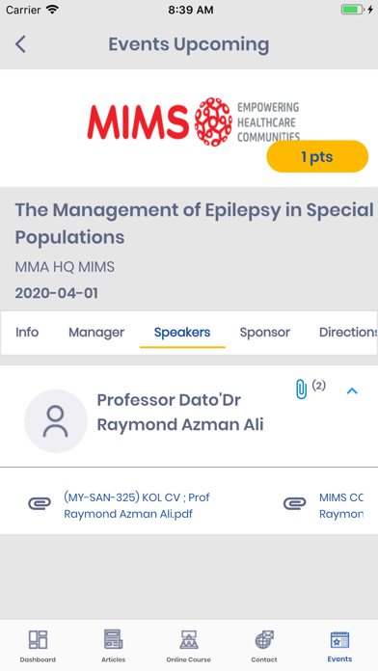Open the Online Course icon

point(188,640)
